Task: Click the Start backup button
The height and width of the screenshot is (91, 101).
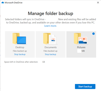Action: click(x=85, y=86)
